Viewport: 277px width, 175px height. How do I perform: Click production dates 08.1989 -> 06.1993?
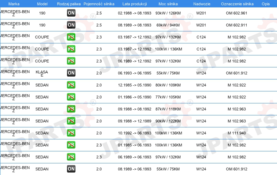pyautogui.click(x=135, y=169)
